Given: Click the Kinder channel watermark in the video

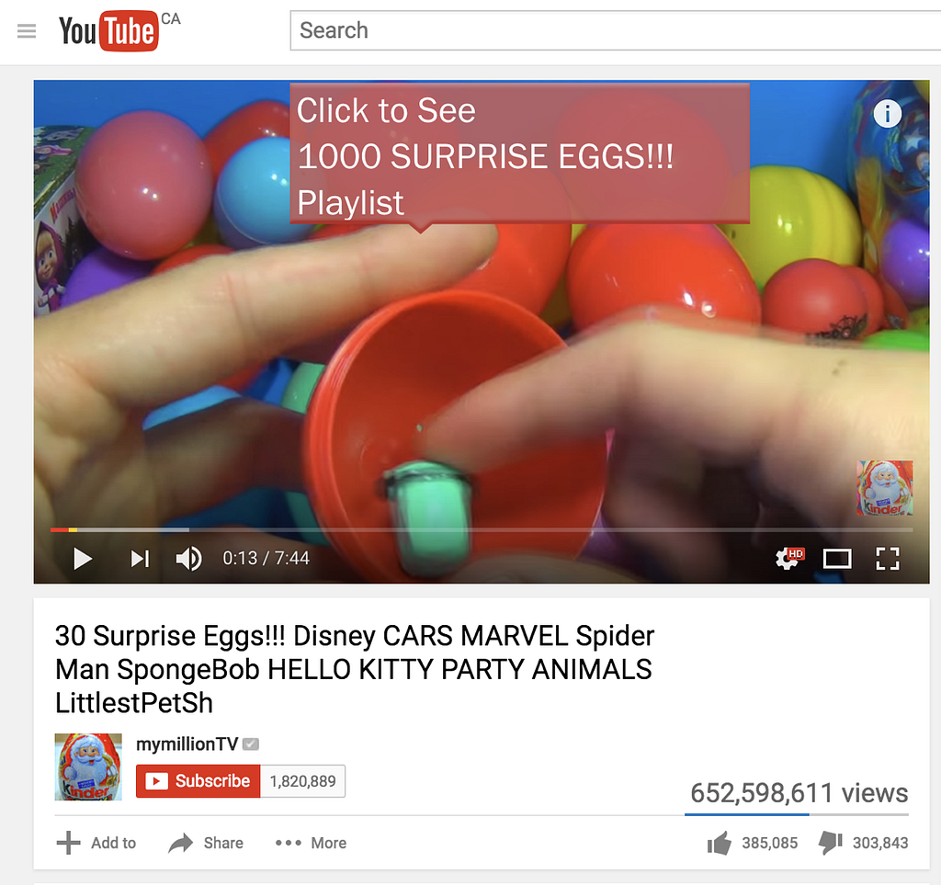Looking at the screenshot, I should pyautogui.click(x=885, y=488).
